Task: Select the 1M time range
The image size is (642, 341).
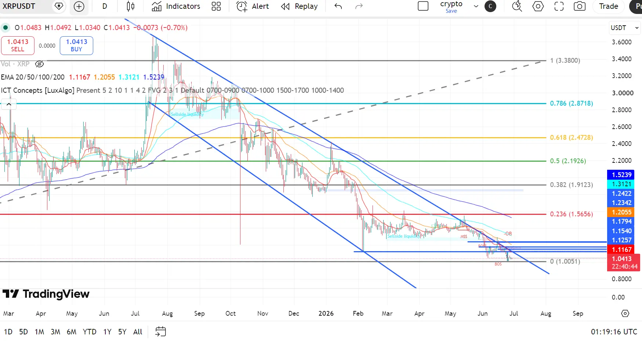Action: pyautogui.click(x=39, y=332)
